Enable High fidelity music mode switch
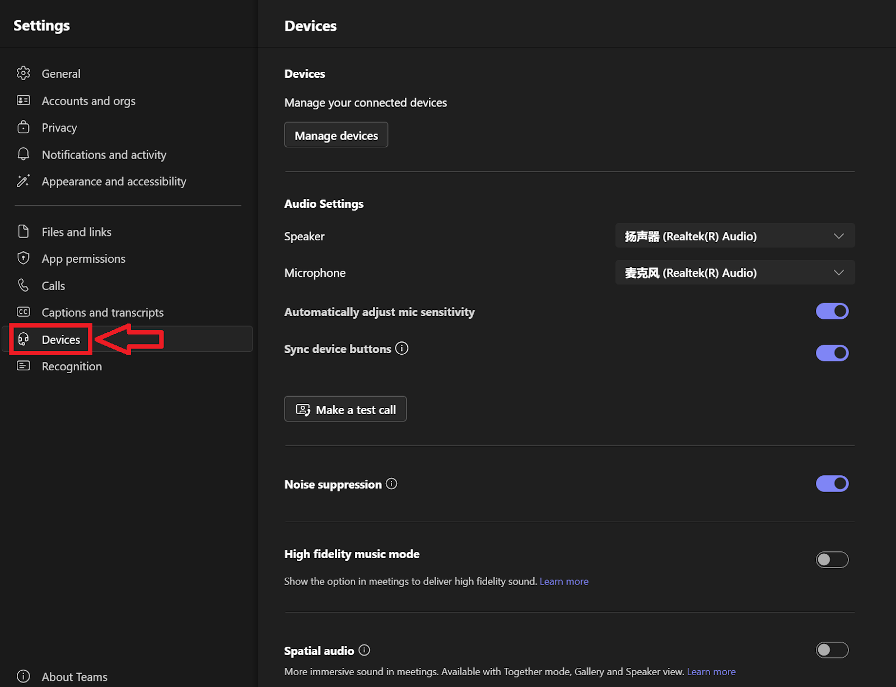Viewport: 896px width, 687px height. coord(832,559)
